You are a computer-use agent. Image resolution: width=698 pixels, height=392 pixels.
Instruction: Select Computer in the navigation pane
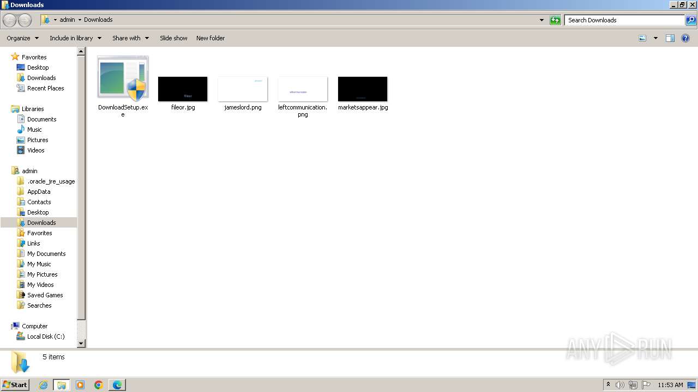34,326
